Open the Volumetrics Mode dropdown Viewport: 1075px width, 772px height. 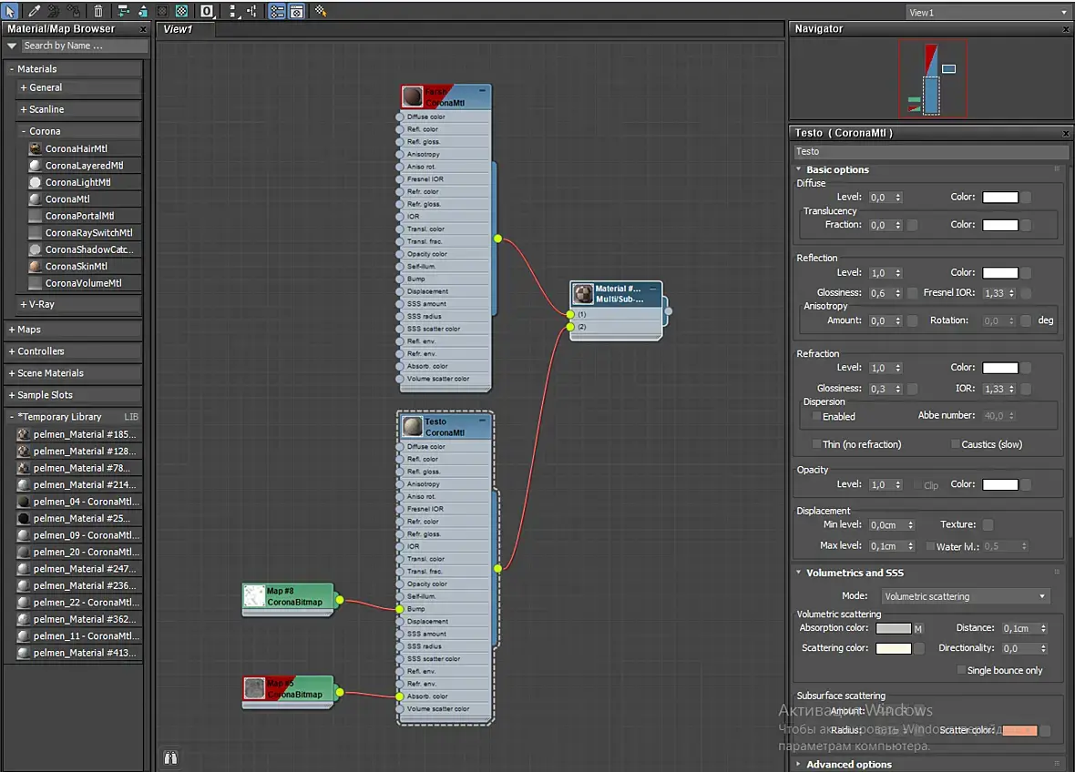click(965, 596)
